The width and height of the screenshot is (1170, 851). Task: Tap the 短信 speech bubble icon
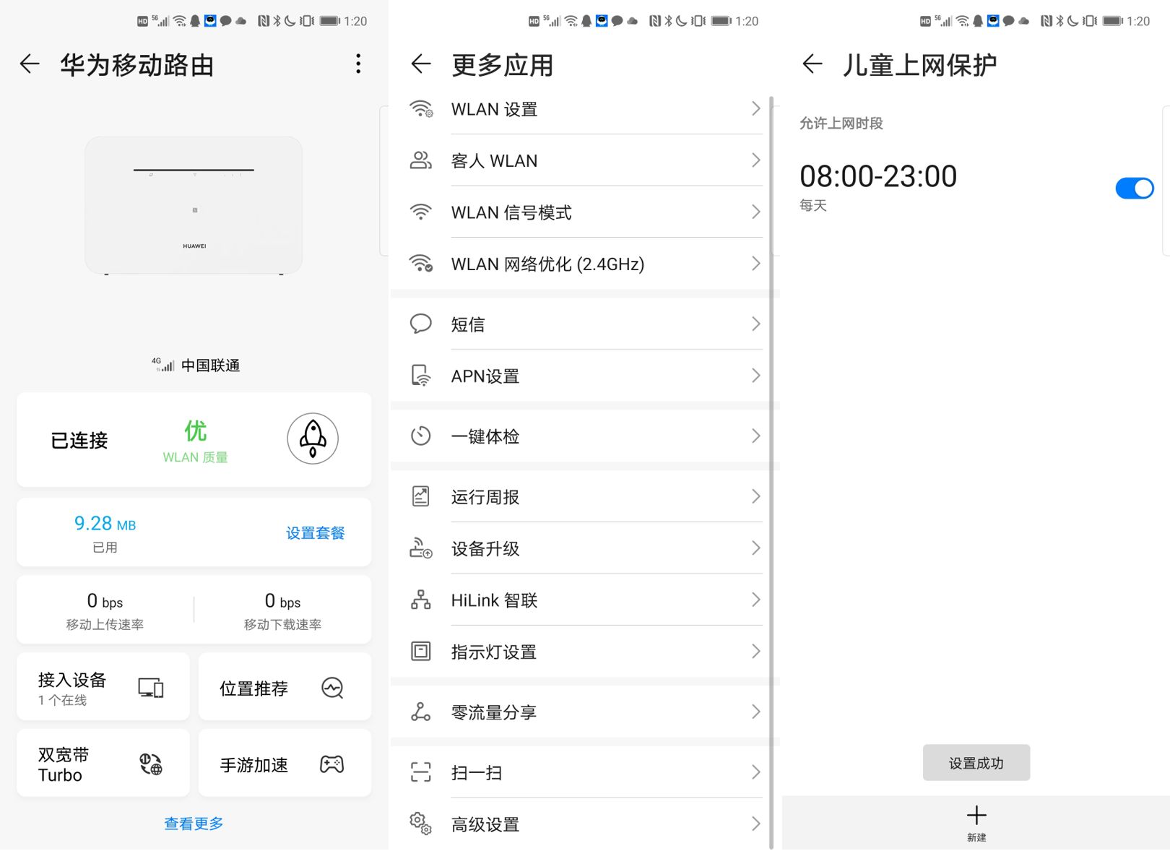click(x=421, y=324)
